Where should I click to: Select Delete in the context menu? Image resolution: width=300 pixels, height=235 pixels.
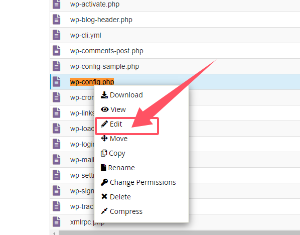120,197
